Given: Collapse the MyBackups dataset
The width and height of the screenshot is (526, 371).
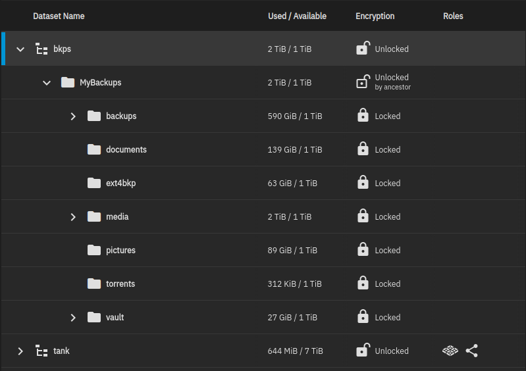Looking at the screenshot, I should (x=47, y=83).
